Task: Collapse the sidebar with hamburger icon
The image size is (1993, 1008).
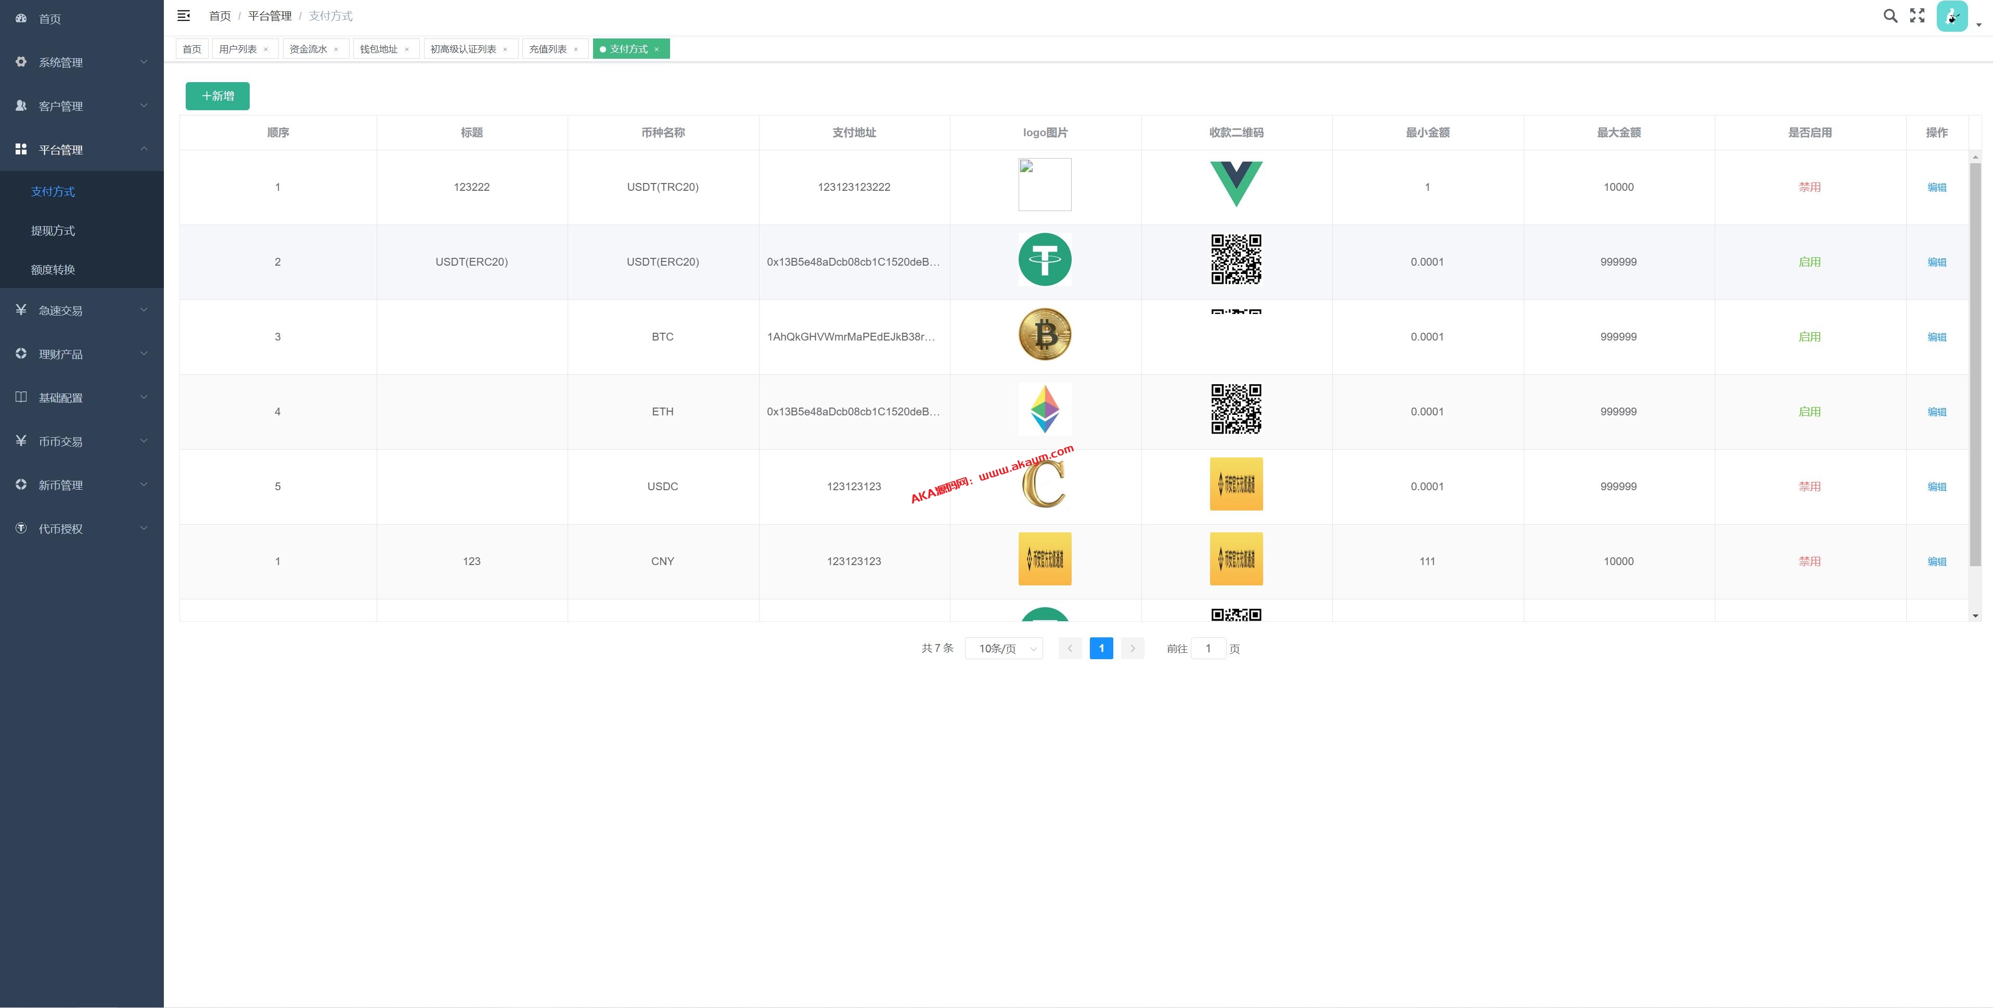Action: tap(183, 16)
